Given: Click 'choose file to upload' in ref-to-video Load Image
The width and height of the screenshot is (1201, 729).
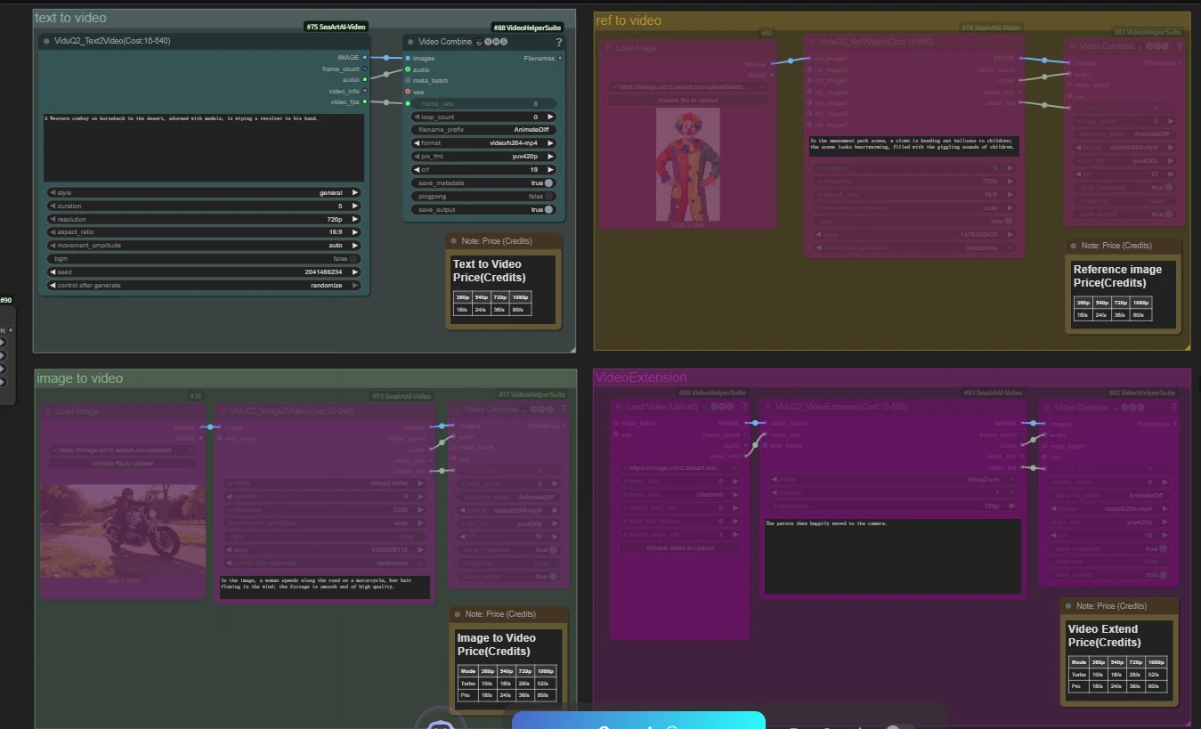Looking at the screenshot, I should point(686,101).
